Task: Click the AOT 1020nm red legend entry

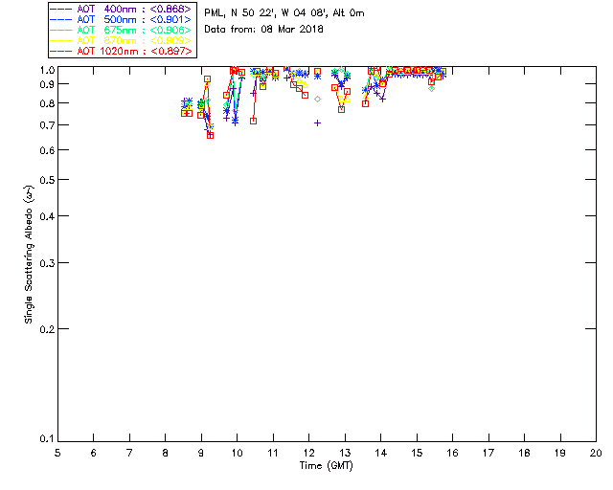Action: click(122, 51)
